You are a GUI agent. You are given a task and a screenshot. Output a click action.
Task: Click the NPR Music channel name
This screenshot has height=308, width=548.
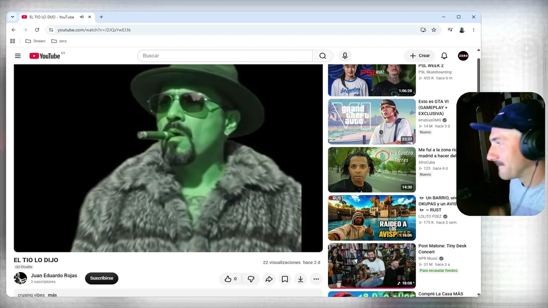pos(428,258)
